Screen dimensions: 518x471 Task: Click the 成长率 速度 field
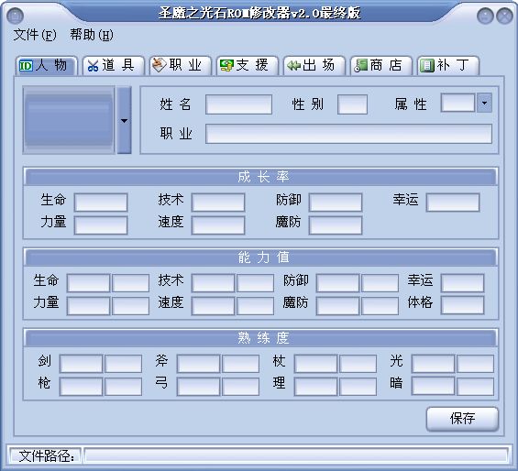218,225
